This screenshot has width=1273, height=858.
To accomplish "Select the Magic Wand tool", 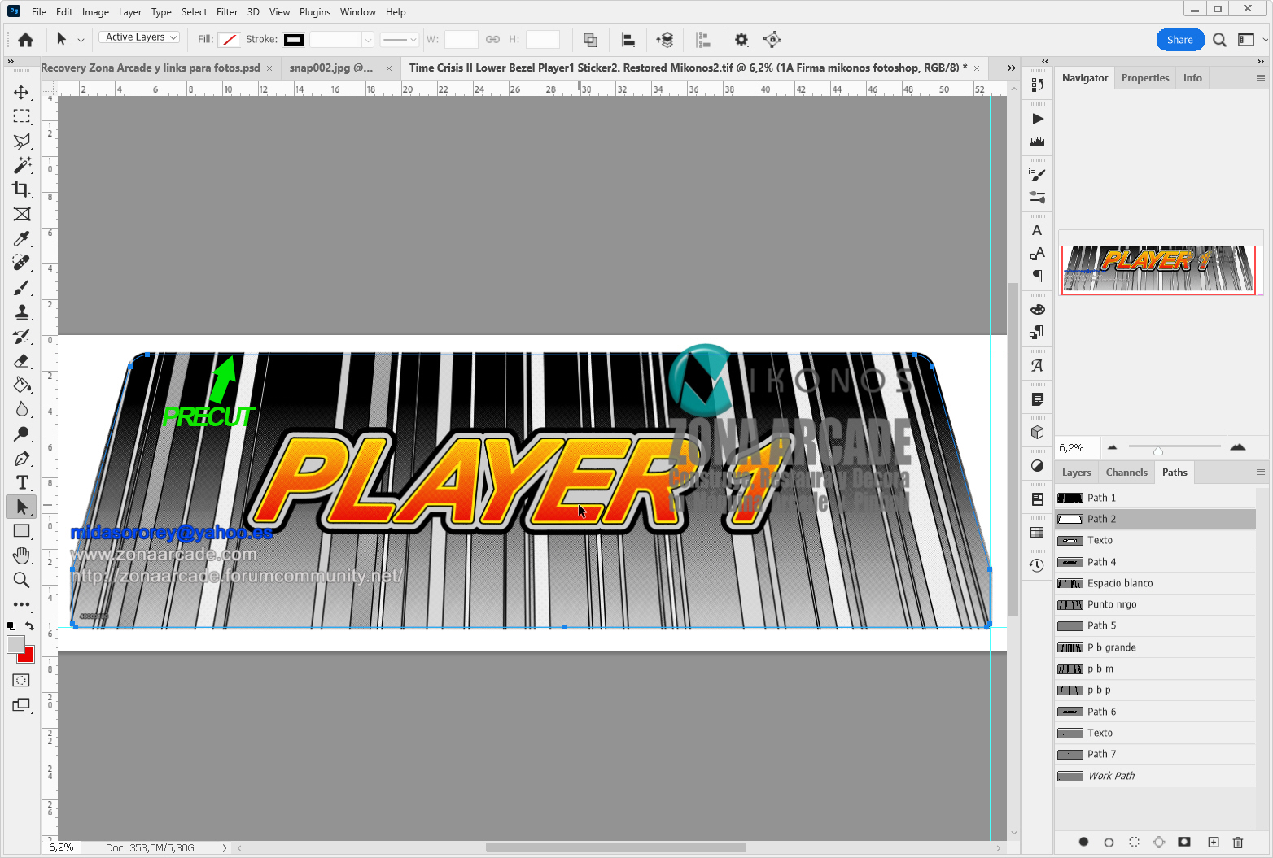I will coord(21,165).
